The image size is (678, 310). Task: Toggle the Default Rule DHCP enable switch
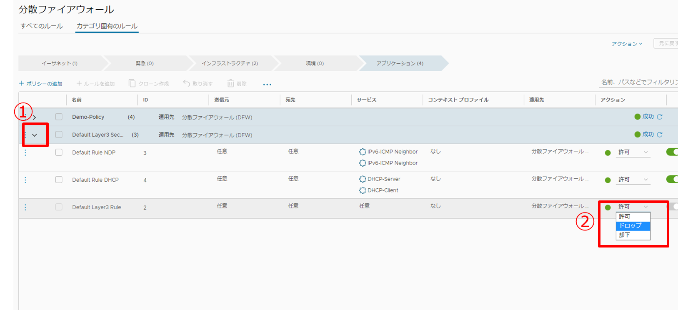672,179
